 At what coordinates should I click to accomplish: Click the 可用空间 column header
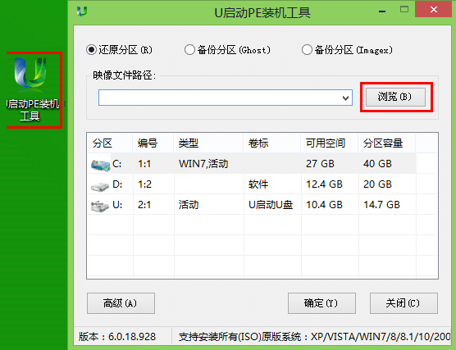click(x=329, y=143)
